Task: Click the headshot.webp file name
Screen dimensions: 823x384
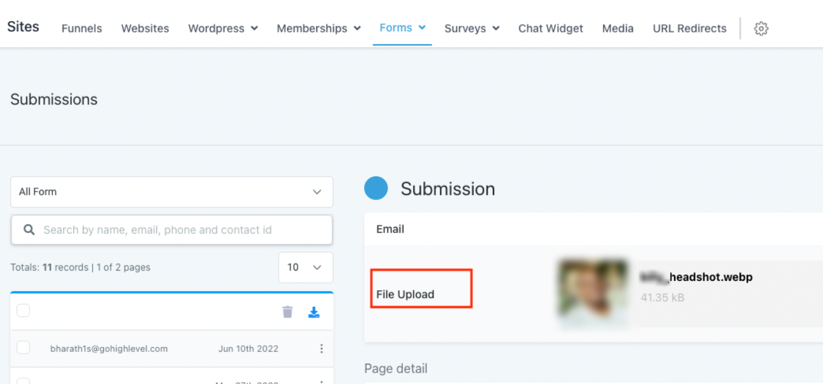Action: click(696, 278)
